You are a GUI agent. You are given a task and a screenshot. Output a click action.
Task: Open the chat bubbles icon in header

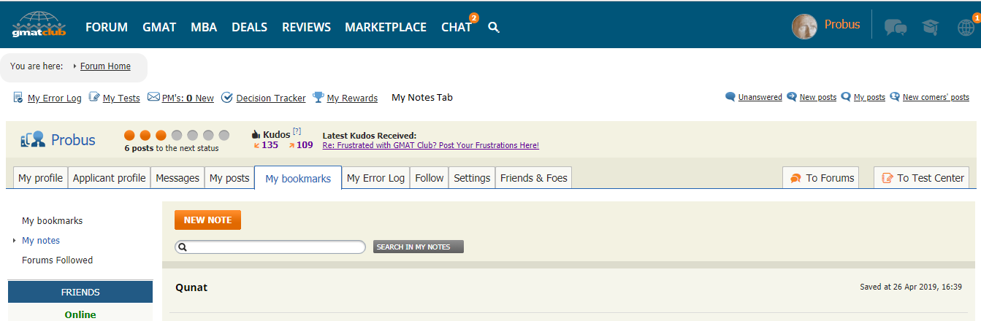click(895, 28)
